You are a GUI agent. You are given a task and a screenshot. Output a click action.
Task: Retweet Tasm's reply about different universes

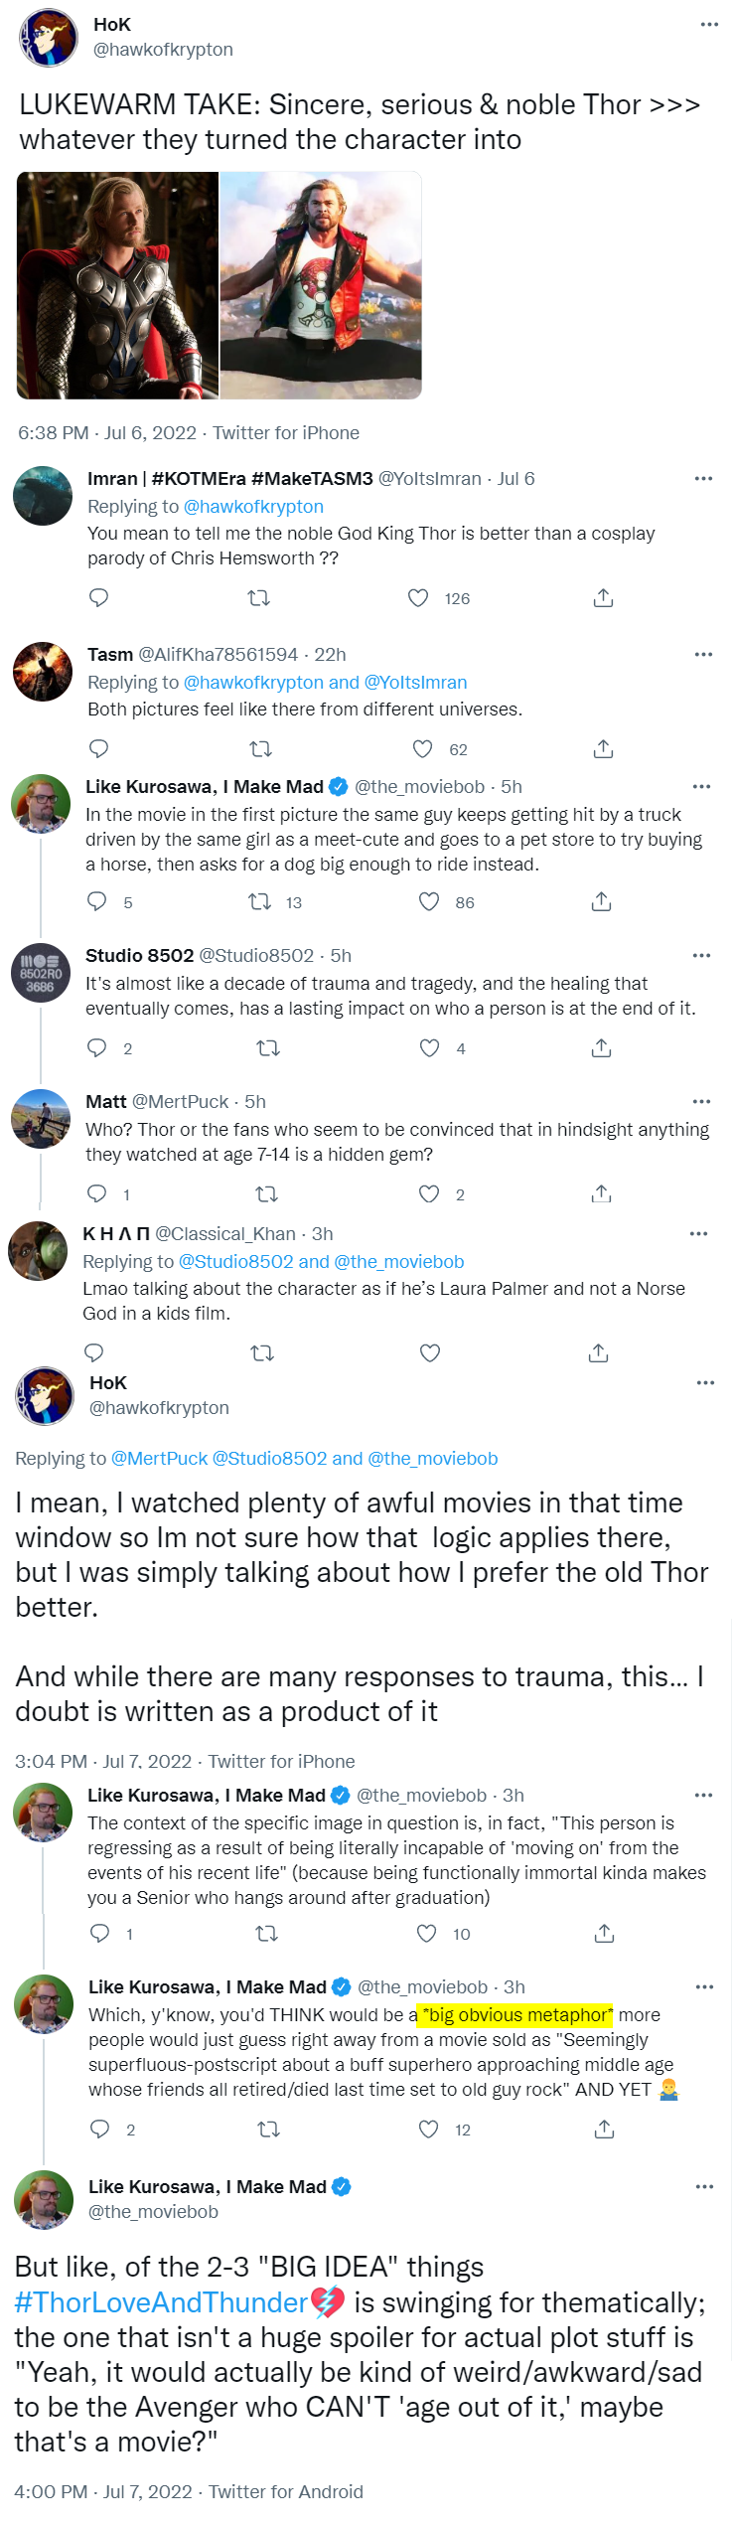pos(260,749)
